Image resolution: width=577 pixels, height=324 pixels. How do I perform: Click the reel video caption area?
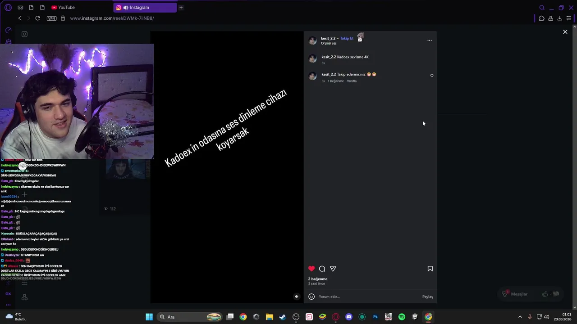pos(226,128)
